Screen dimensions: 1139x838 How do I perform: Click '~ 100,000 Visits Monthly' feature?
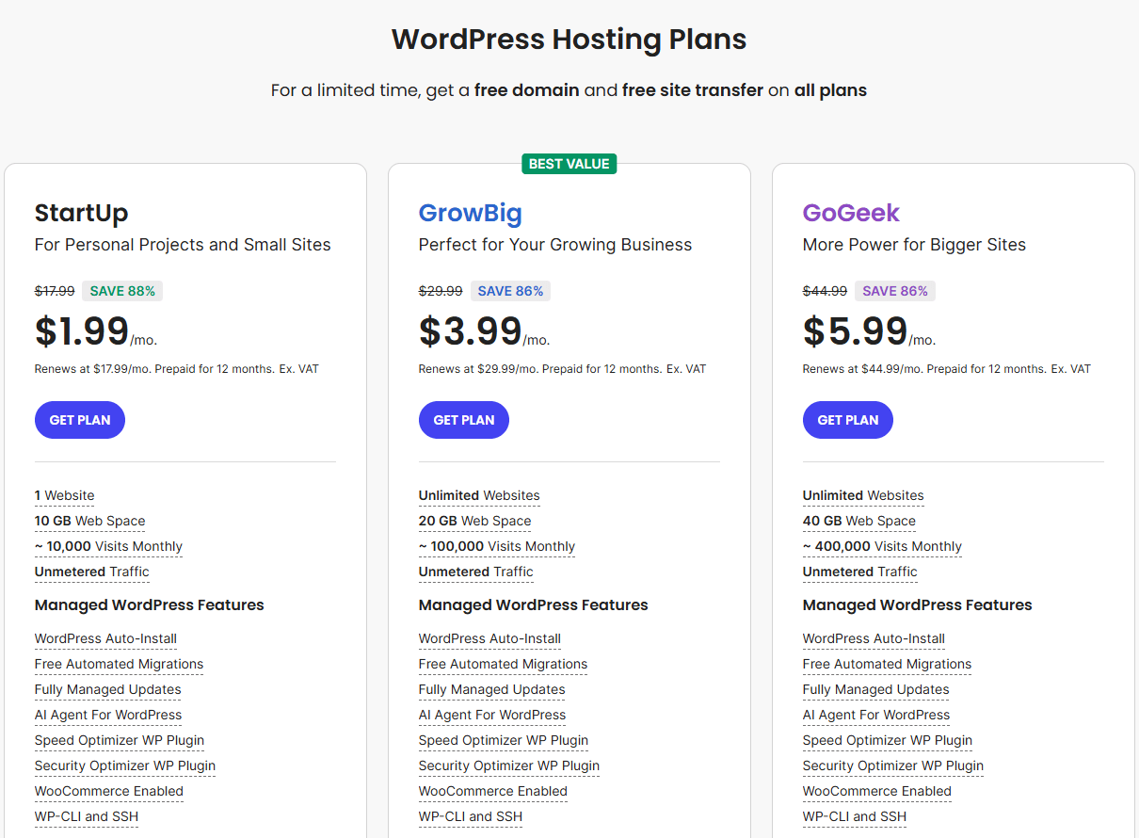496,546
